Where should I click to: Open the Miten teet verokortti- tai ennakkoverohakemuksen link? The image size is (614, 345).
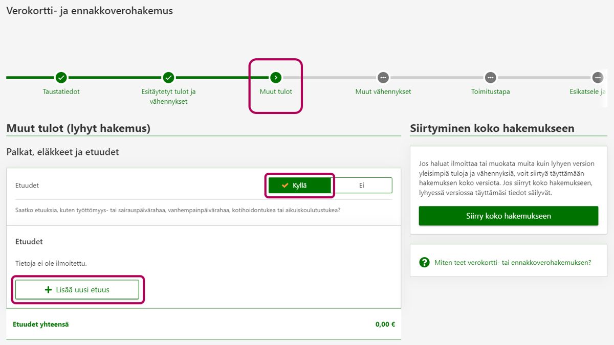tap(512, 263)
